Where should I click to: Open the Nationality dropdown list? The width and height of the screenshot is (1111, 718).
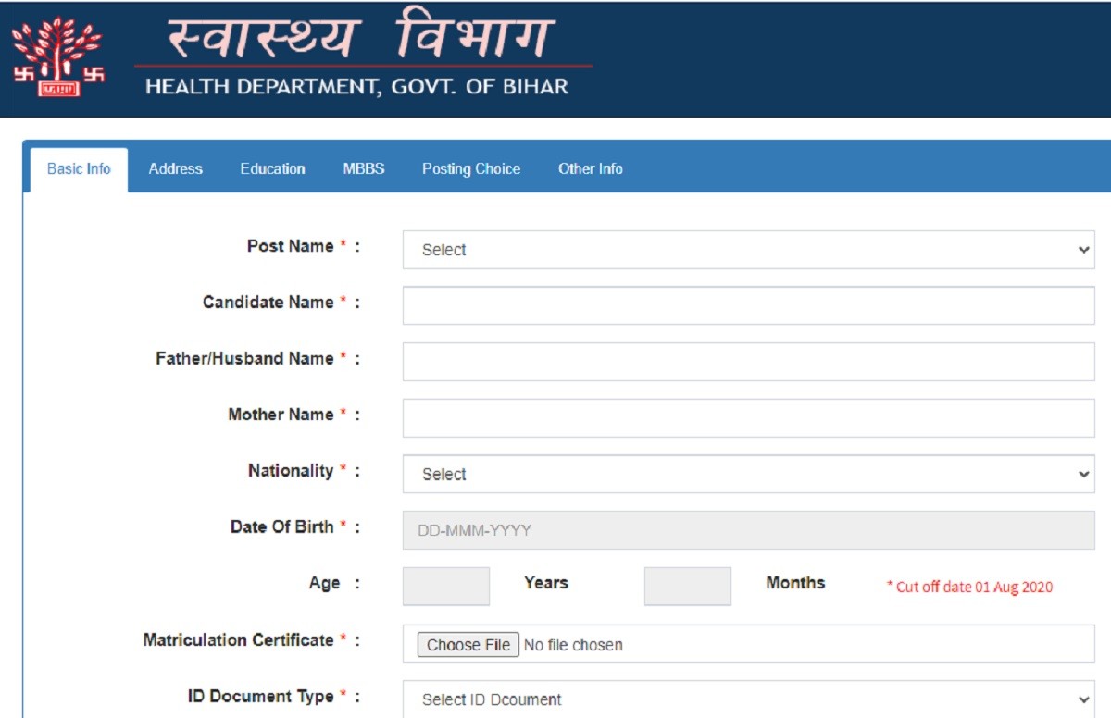[747, 474]
